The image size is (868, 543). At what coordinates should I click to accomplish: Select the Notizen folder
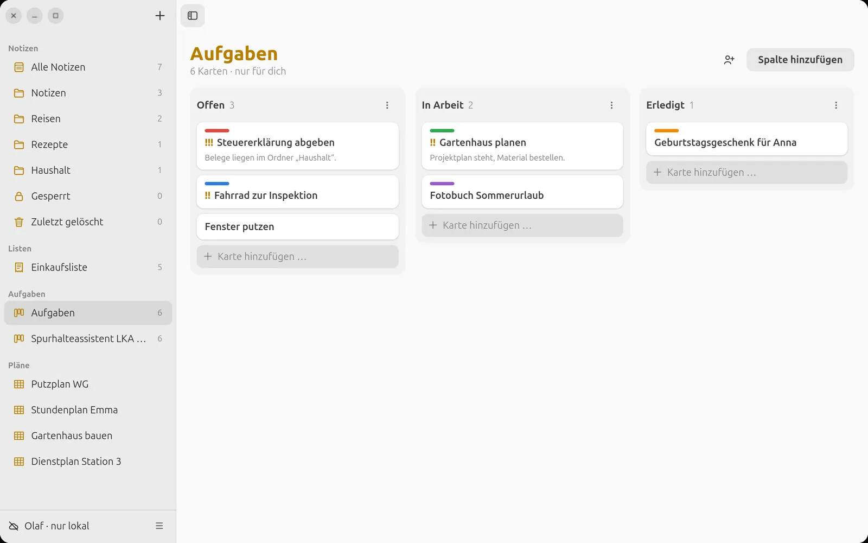pos(88,93)
